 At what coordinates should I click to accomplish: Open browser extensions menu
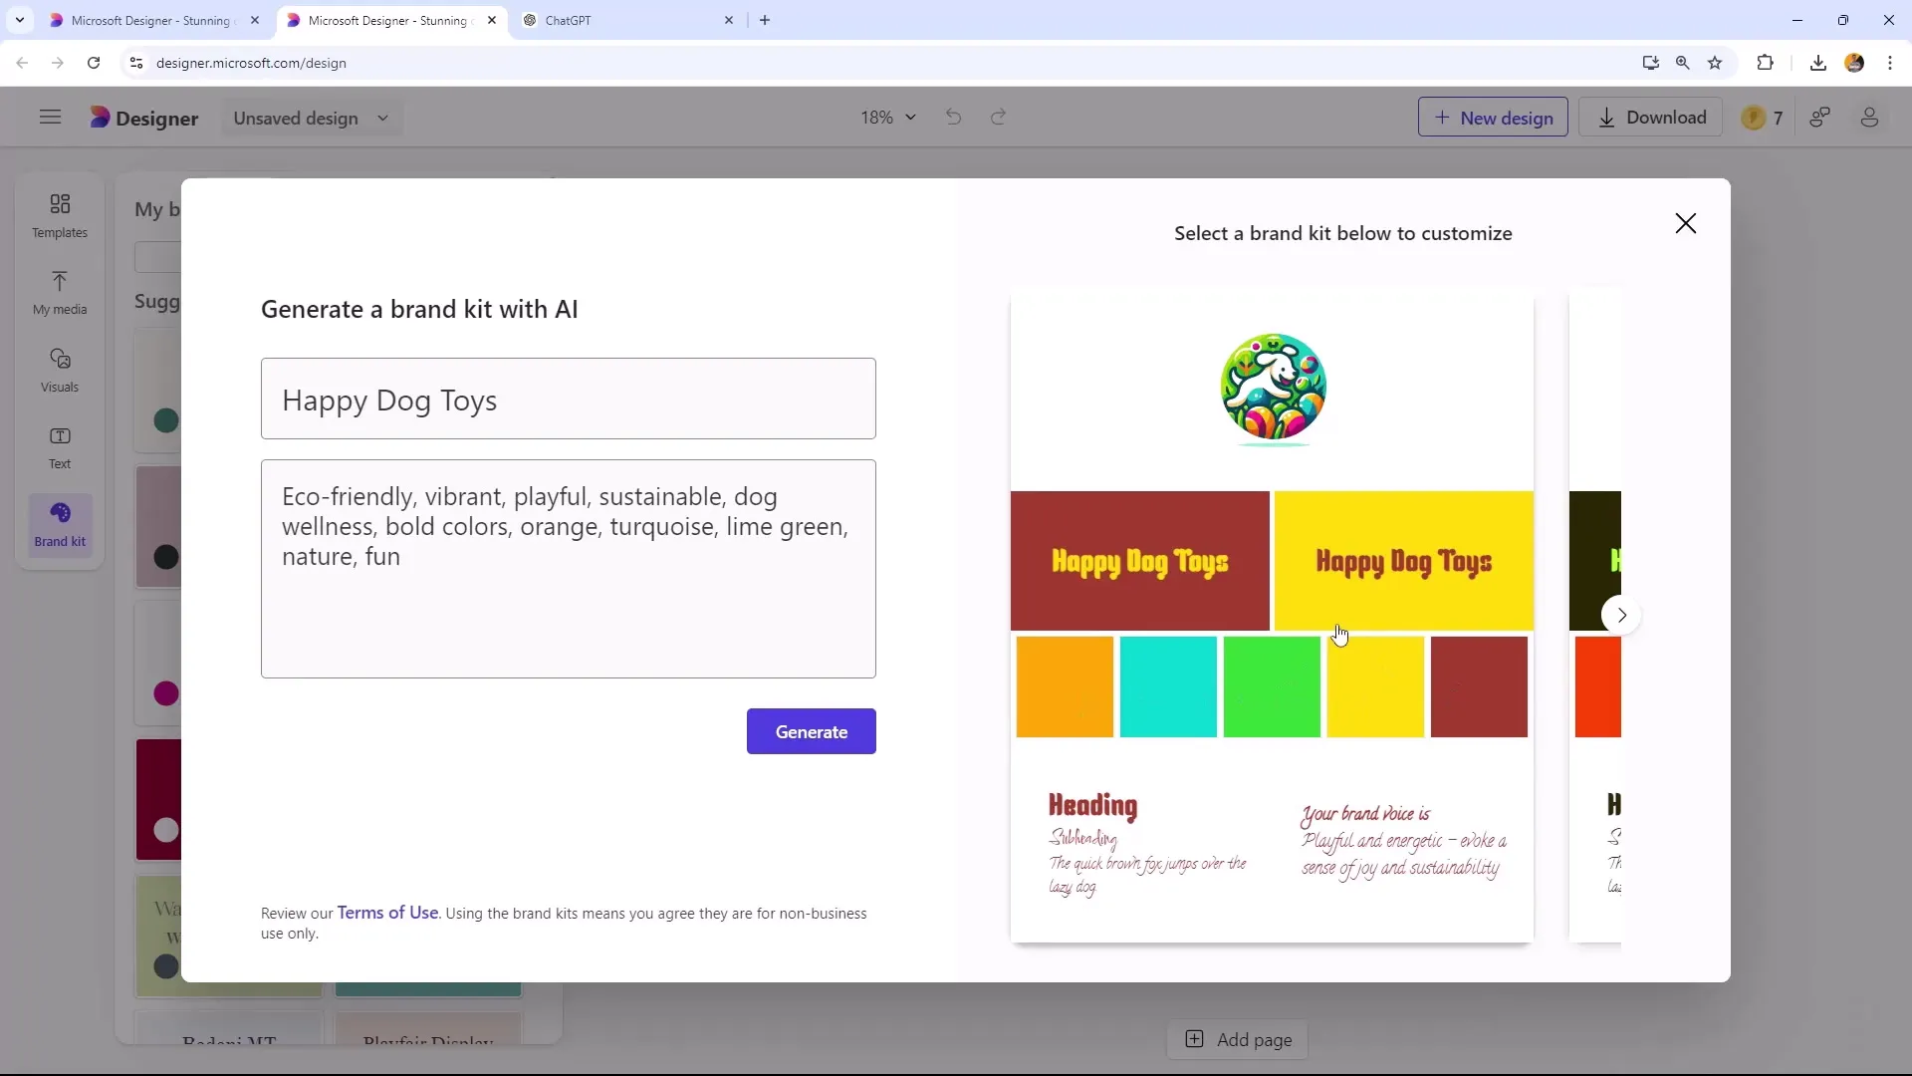coord(1765,63)
